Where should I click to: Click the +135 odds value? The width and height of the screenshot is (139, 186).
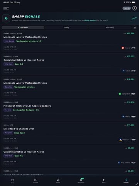tap(133, 94)
